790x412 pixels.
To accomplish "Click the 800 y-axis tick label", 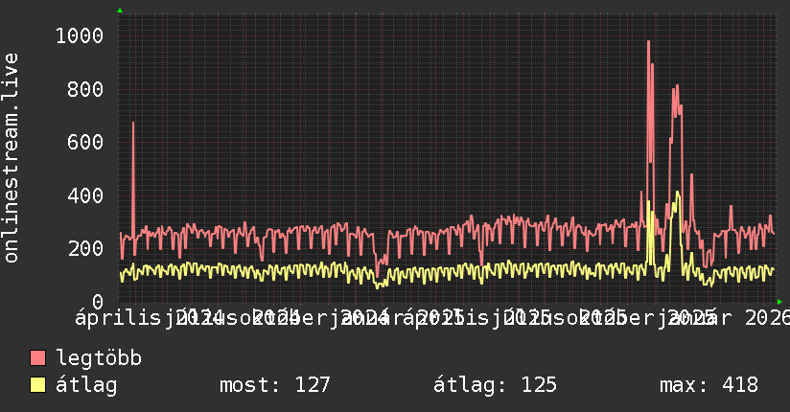I will click(x=85, y=90).
